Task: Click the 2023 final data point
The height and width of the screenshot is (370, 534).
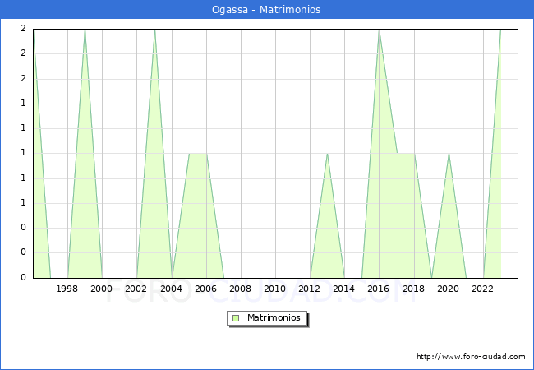Action: tap(500, 30)
